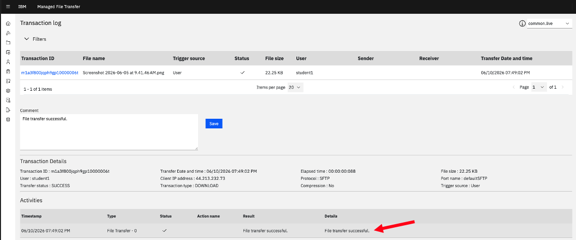Image resolution: width=576 pixels, height=240 pixels.
Task: Sort by Transfer Date and time column
Action: coord(507,59)
